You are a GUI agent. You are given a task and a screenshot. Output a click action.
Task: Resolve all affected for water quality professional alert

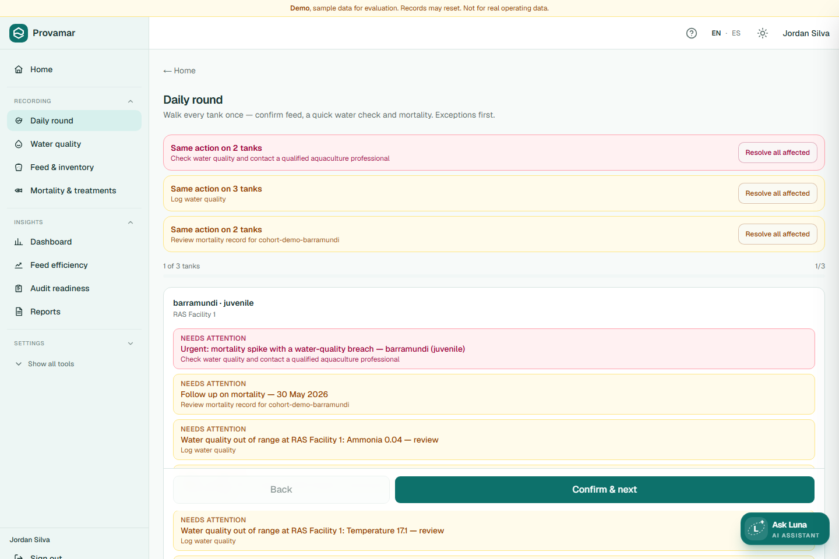(777, 153)
